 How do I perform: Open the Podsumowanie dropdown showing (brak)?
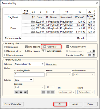pyautogui.click(x=83, y=74)
